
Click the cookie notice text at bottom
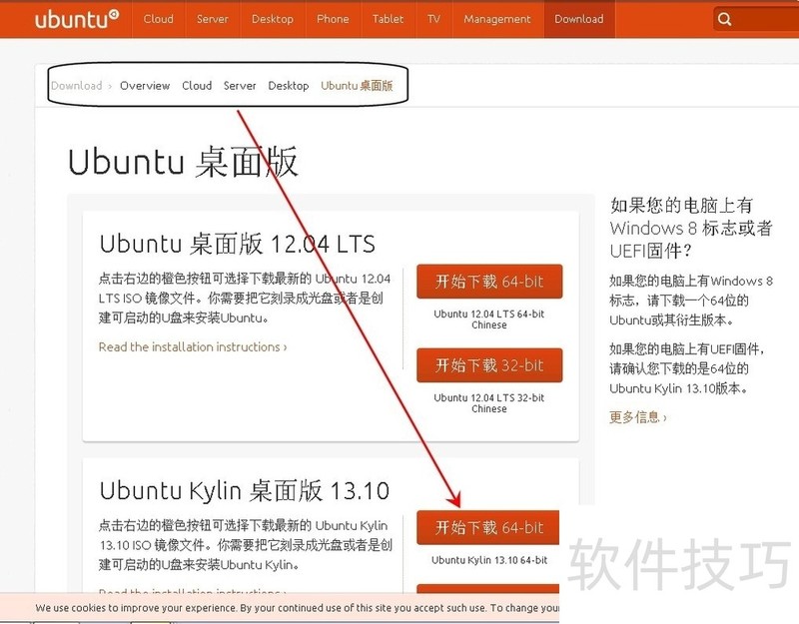coord(298,608)
